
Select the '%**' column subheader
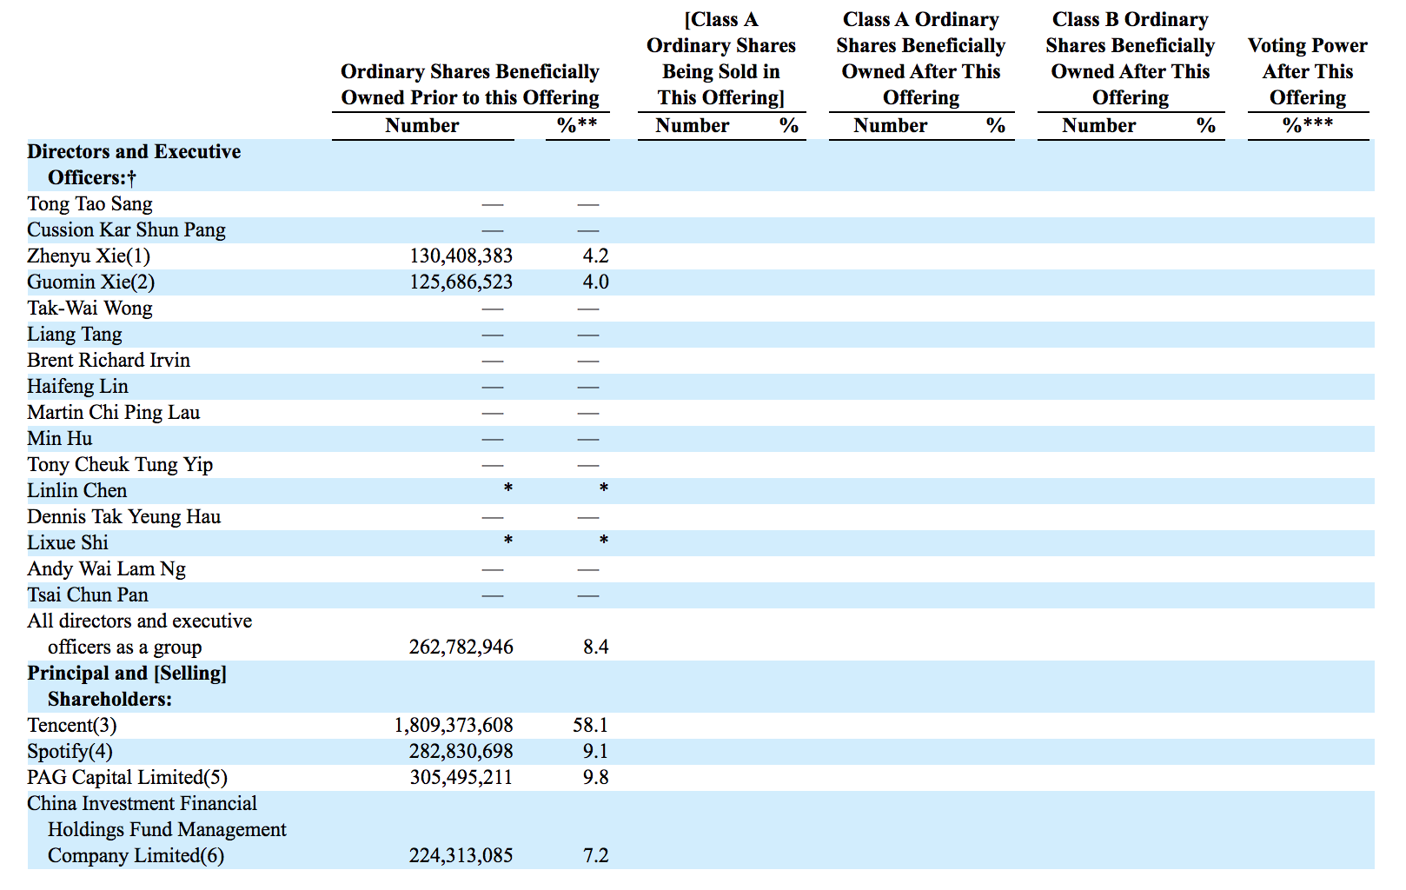pos(578,126)
